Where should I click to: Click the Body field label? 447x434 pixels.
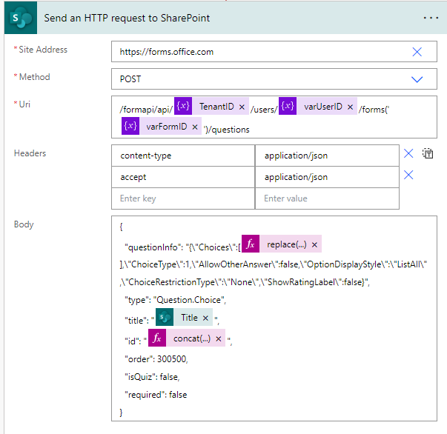click(x=24, y=224)
